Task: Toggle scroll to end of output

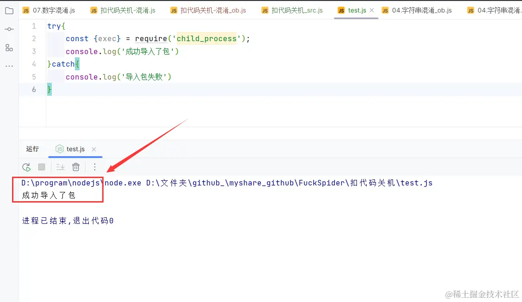Action: (60, 167)
